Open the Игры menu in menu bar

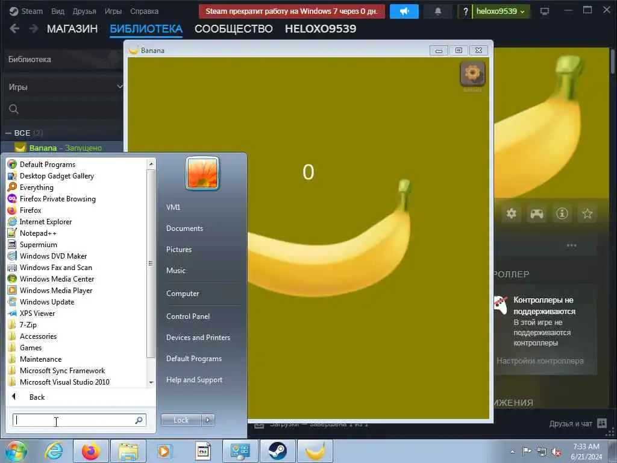[113, 11]
